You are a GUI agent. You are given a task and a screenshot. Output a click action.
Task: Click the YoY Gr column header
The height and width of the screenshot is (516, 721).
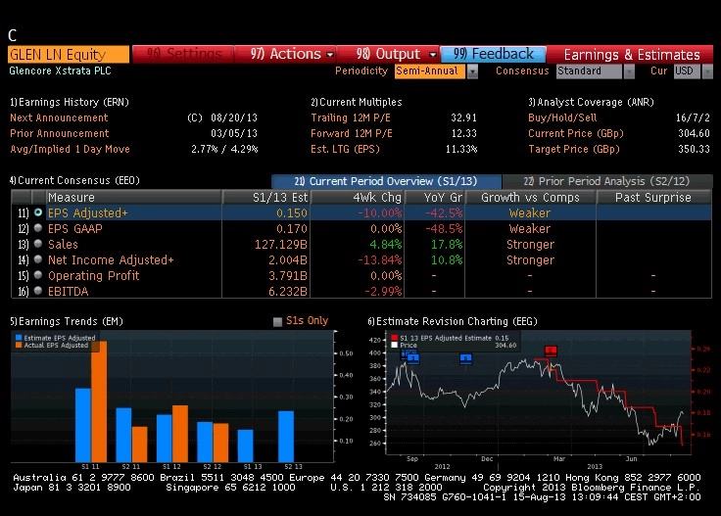tap(435, 198)
